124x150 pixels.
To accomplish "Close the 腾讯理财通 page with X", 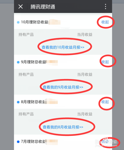I will pos(20,7).
